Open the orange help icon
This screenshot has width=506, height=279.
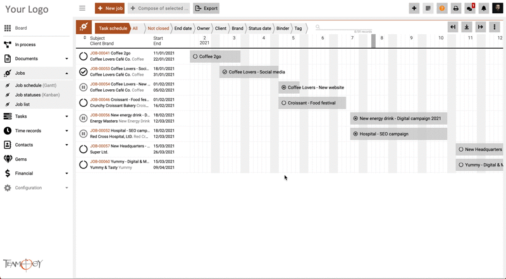441,8
